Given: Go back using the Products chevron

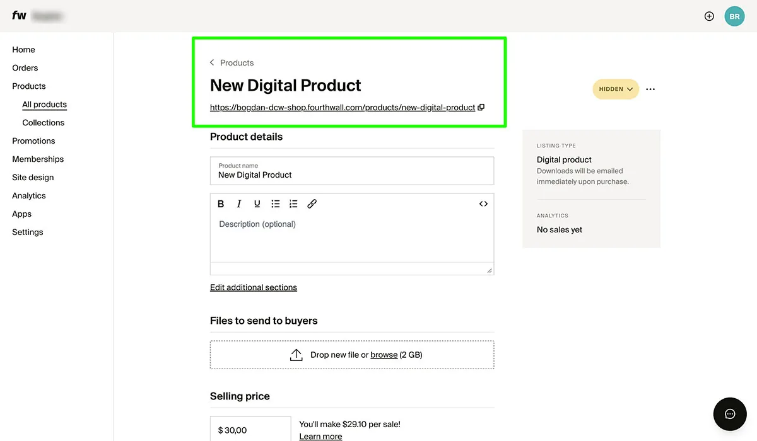Looking at the screenshot, I should (x=212, y=62).
